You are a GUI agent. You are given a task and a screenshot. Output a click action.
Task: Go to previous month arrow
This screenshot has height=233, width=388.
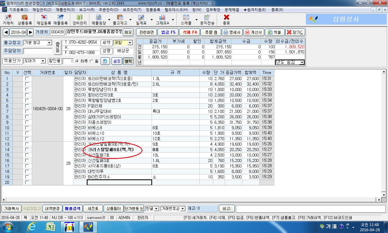[6, 32]
